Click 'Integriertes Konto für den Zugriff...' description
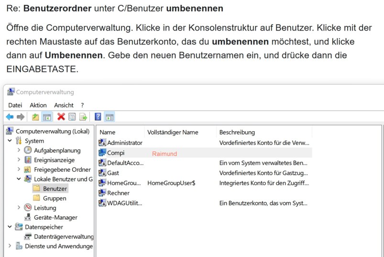Screen dimensions: 384x257 tap(264, 183)
